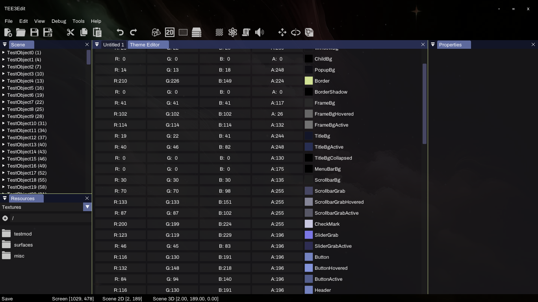This screenshot has width=538, height=302.
Task: Open the Debug menu
Action: (x=59, y=21)
